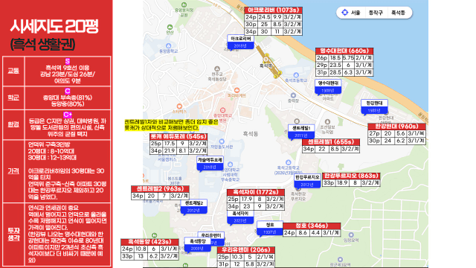
Task: Click the 중앙대학교병원 hospital pin
Action: click(223, 109)
